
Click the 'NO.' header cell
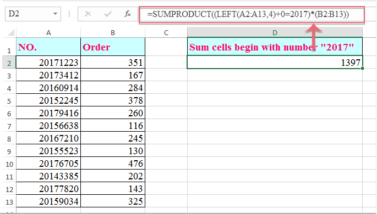tap(48, 47)
